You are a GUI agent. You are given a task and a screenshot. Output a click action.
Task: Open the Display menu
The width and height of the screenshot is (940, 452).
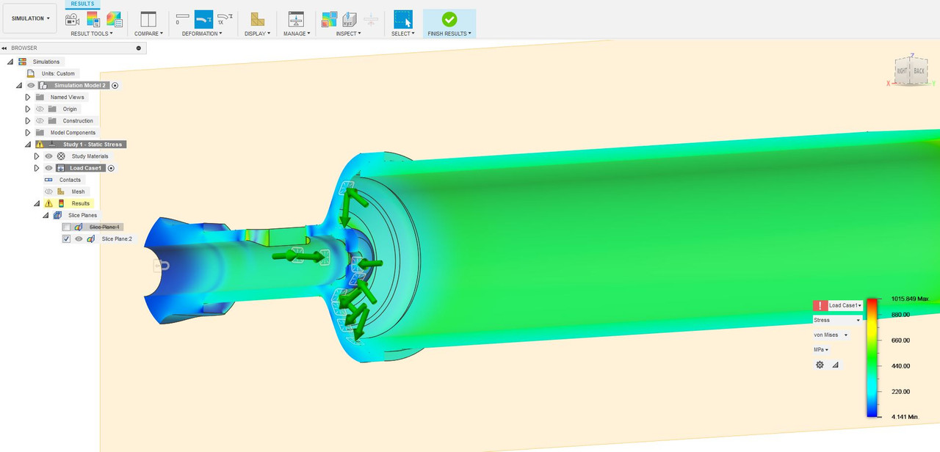coord(257,33)
